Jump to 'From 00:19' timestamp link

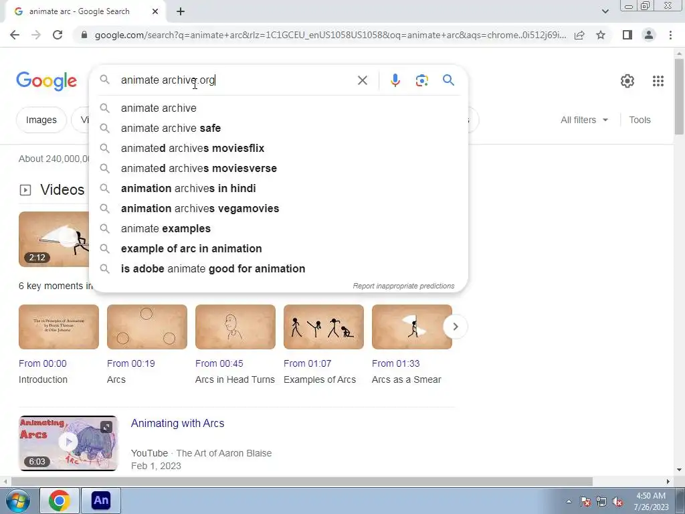pos(131,363)
